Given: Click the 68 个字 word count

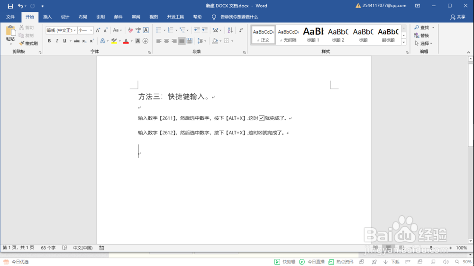Looking at the screenshot, I should point(48,248).
